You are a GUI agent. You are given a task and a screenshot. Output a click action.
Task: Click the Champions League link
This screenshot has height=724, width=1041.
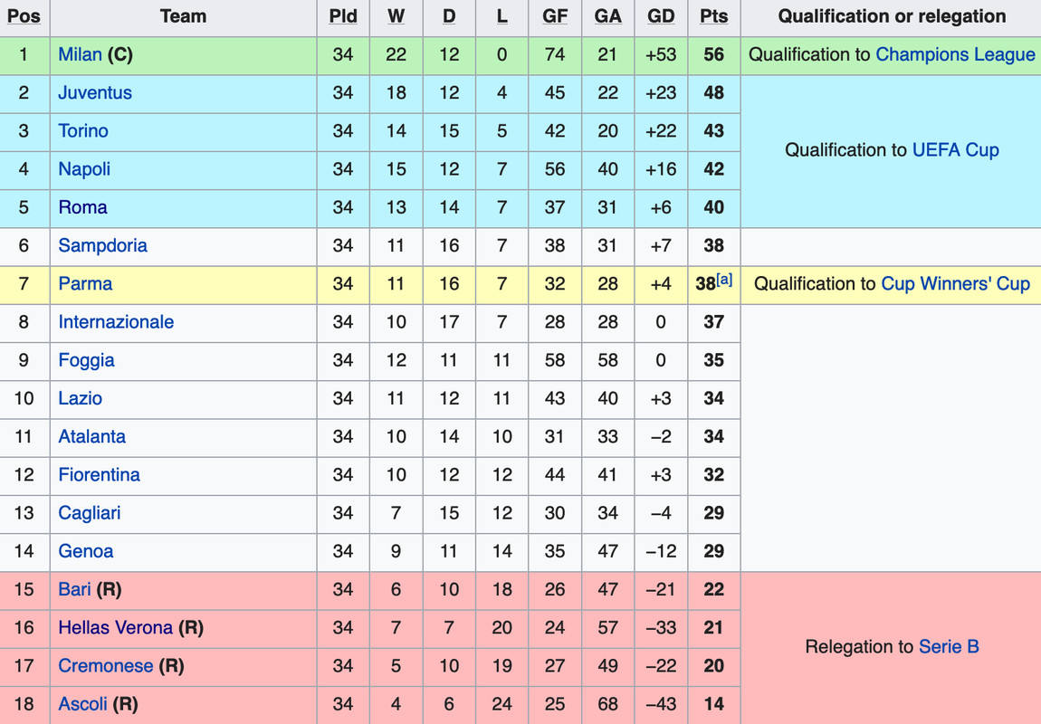[955, 54]
